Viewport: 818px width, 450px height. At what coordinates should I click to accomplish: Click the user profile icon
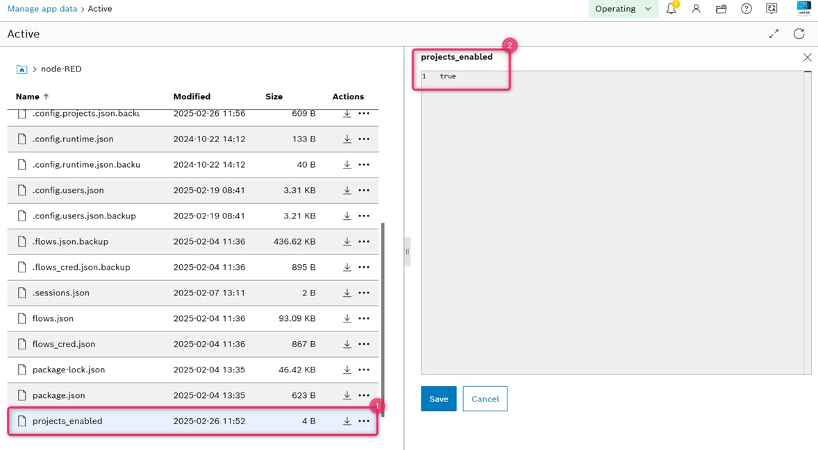pos(696,9)
